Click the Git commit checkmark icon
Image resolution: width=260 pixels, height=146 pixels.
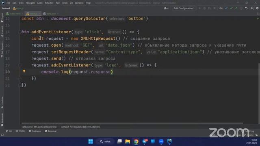pyautogui.click(x=231, y=8)
